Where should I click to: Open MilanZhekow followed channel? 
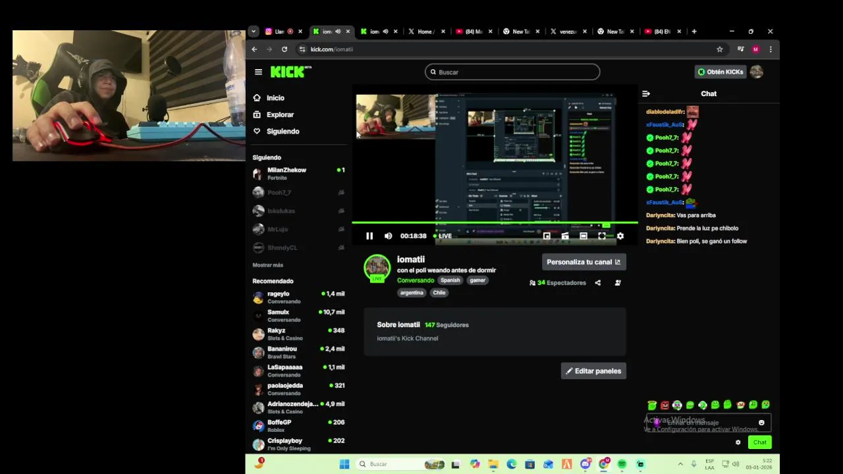click(x=299, y=174)
